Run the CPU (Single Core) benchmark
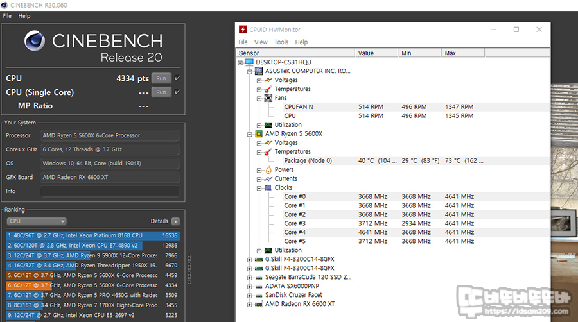Image resolution: width=578 pixels, height=322 pixels. point(161,92)
